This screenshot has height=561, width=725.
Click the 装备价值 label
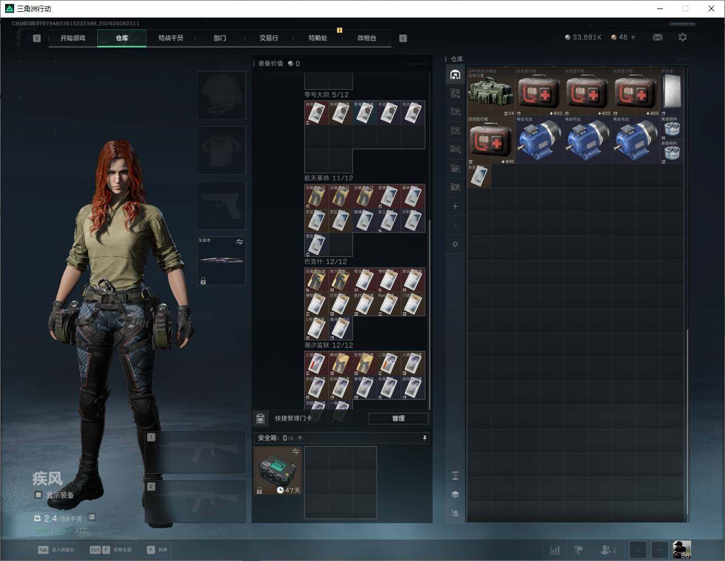(270, 63)
